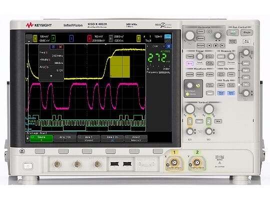Tap the yellow zone box on waveform
This screenshot has height=201, width=270.
(x=120, y=66)
